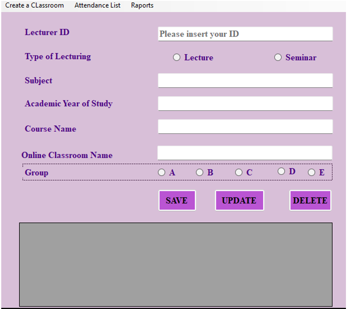Choose Group A radio option
The width and height of the screenshot is (348, 309).
162,172
